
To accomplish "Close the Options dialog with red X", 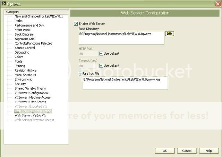I will 218,4.
